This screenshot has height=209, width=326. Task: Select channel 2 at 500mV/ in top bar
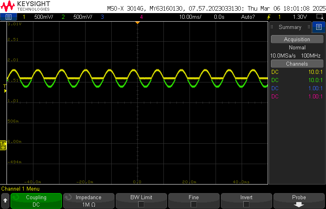[78, 17]
